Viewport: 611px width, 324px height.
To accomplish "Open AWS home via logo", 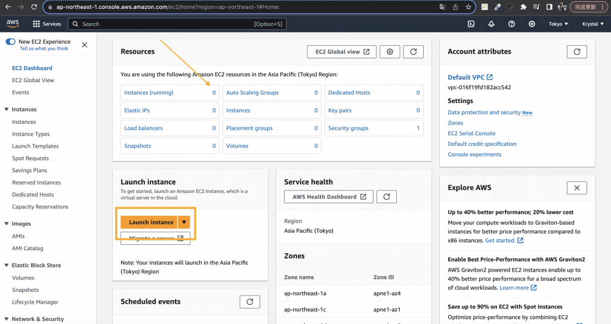I will 13,23.
